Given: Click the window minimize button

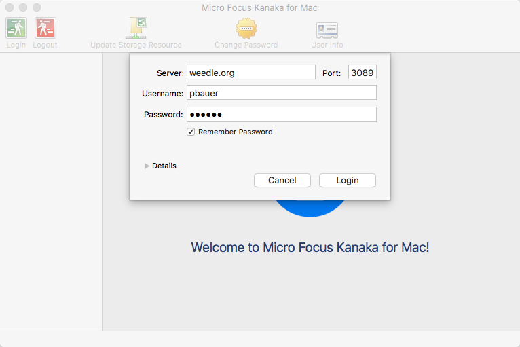Looking at the screenshot, I should [x=23, y=7].
